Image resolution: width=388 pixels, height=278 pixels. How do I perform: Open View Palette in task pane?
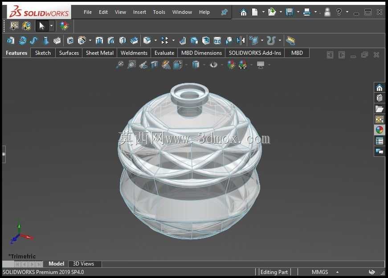(x=380, y=119)
